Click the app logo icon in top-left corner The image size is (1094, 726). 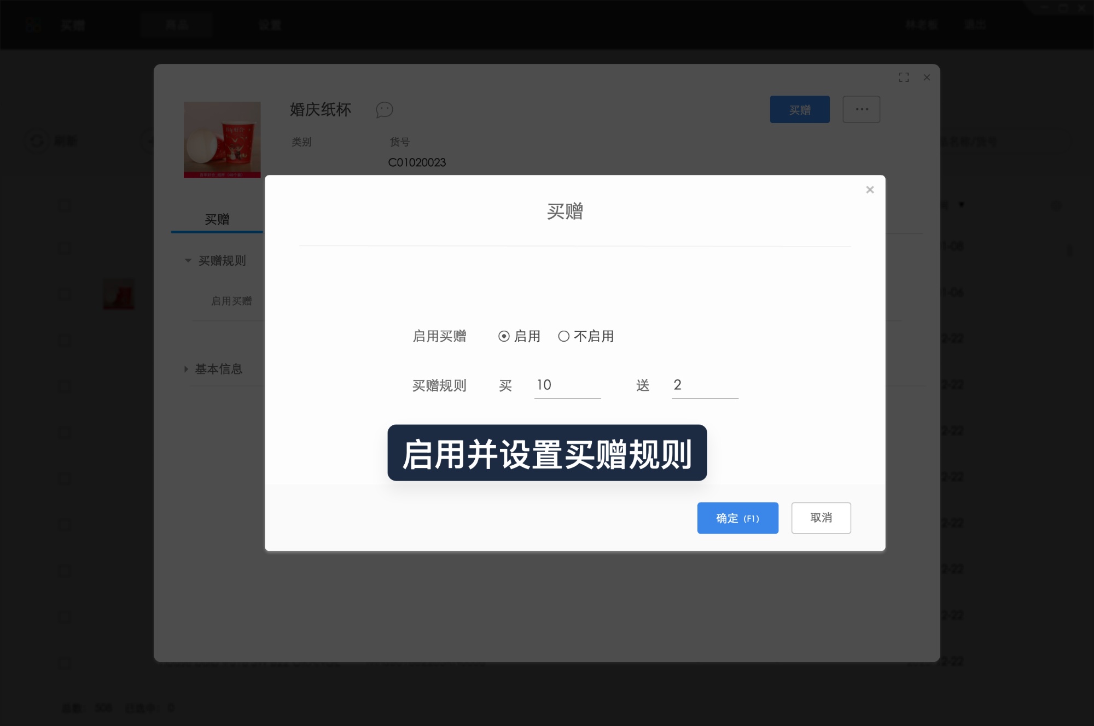(x=33, y=25)
